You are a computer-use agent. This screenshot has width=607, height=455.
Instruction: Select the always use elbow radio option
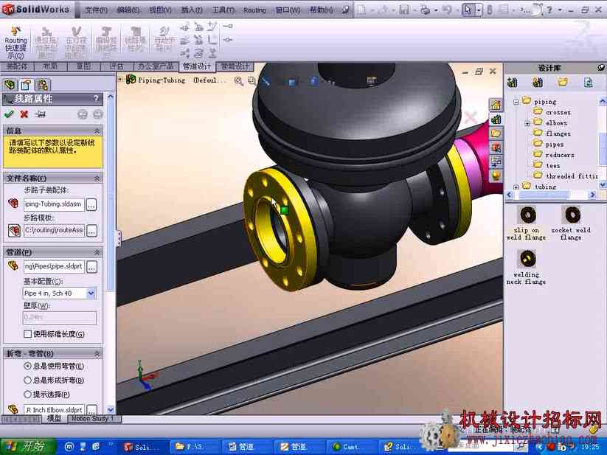pyautogui.click(x=27, y=366)
